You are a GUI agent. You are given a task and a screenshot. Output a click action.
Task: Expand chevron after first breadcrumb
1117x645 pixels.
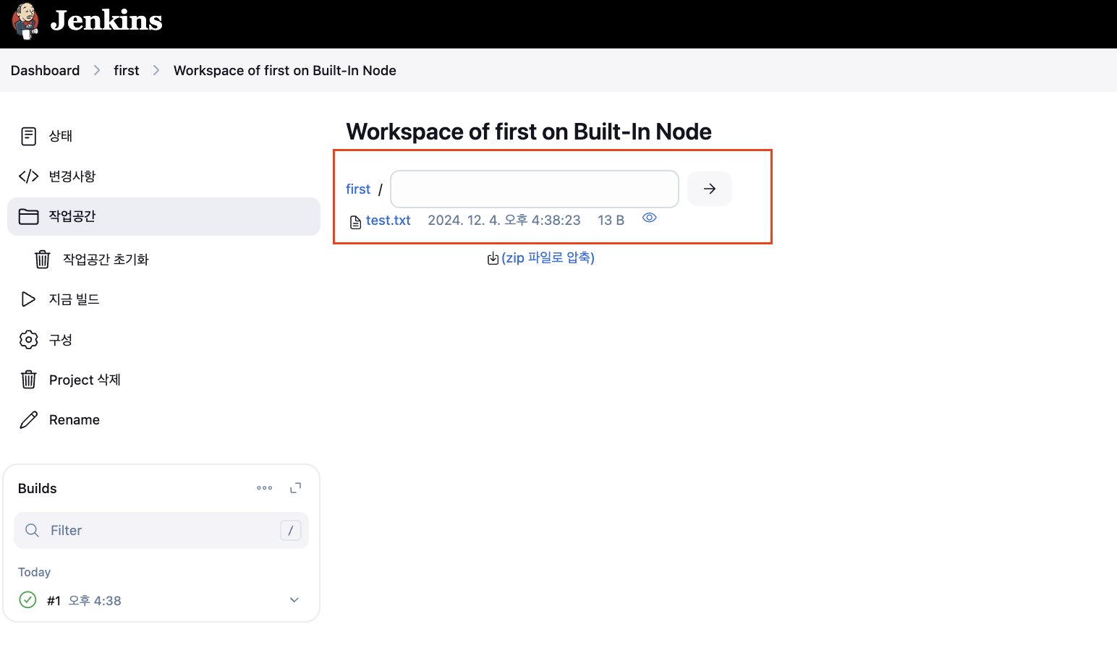pyautogui.click(x=156, y=70)
